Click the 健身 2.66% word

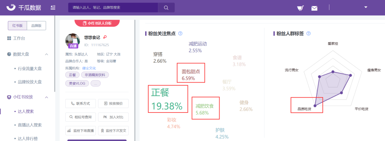(x=246, y=106)
